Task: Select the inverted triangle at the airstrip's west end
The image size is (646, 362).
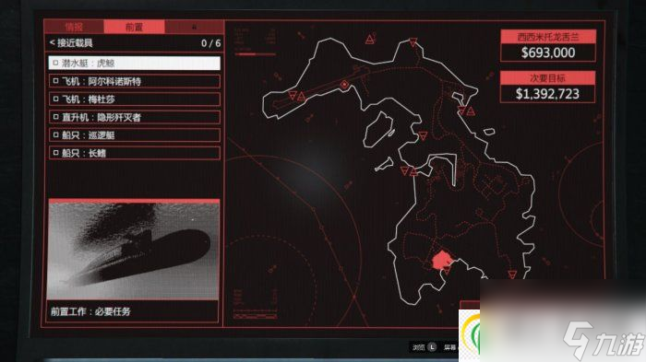Action: [293, 96]
